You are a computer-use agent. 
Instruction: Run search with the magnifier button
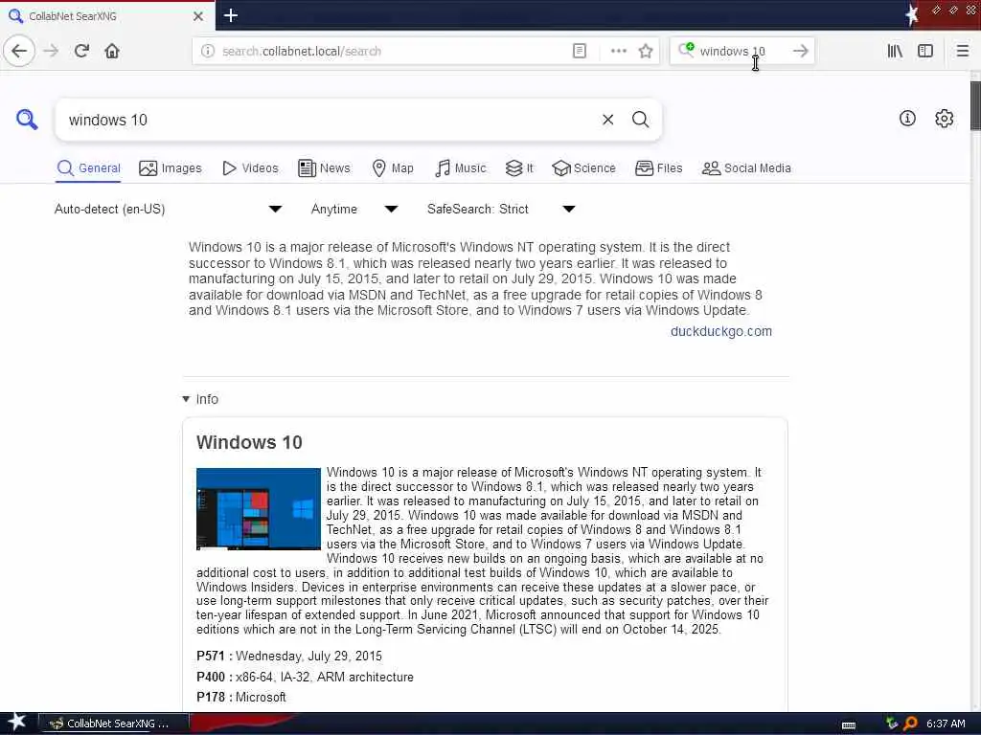[640, 120]
